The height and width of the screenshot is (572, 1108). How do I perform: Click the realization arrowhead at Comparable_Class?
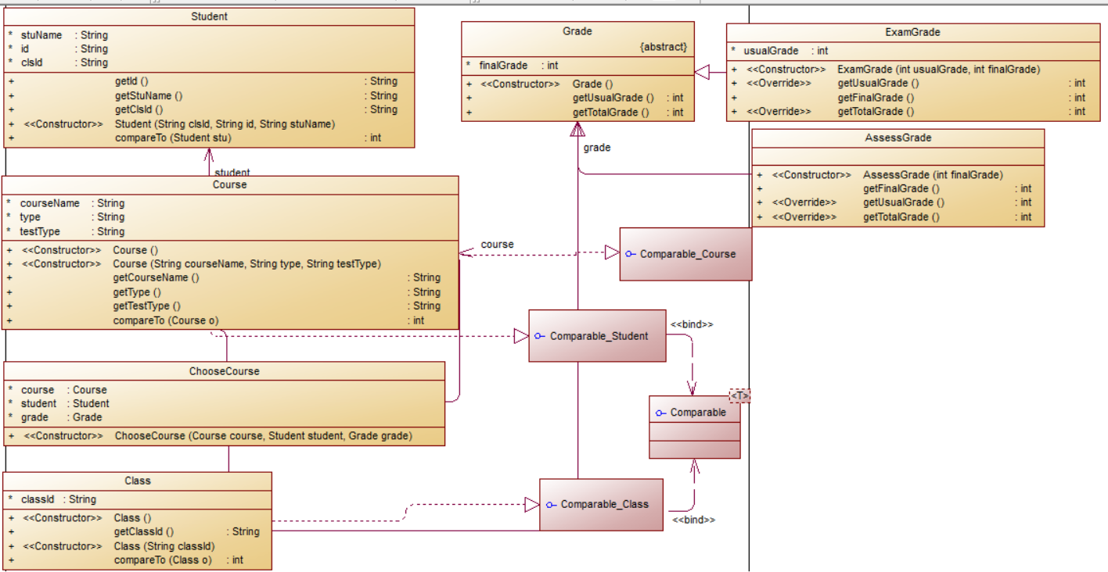click(532, 505)
